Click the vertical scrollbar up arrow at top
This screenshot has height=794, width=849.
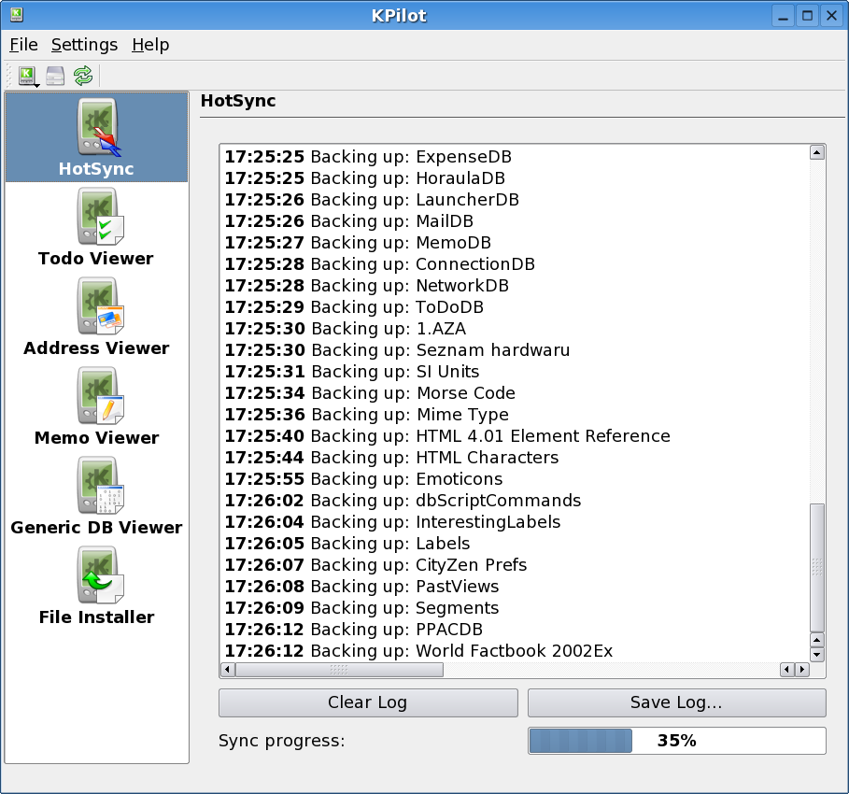(x=817, y=152)
